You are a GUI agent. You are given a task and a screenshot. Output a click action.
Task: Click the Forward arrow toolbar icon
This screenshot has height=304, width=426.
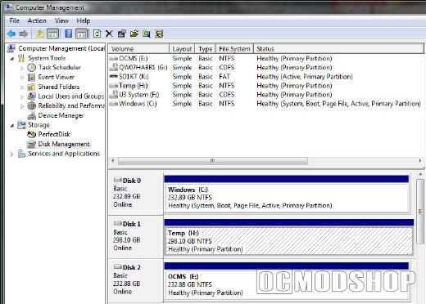click(x=24, y=34)
